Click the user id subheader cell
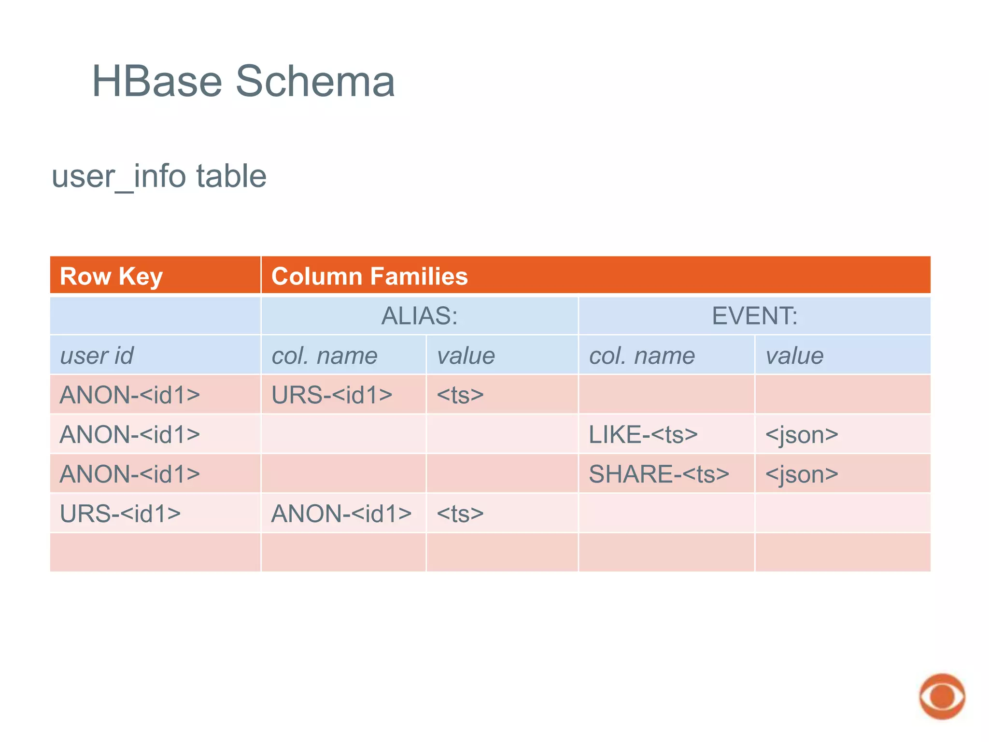The image size is (989, 742). point(155,356)
